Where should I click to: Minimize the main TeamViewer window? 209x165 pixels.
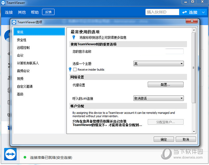pyautogui.click(x=186, y=2)
